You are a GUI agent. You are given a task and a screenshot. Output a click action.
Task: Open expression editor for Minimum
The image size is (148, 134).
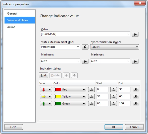click(x=85, y=61)
